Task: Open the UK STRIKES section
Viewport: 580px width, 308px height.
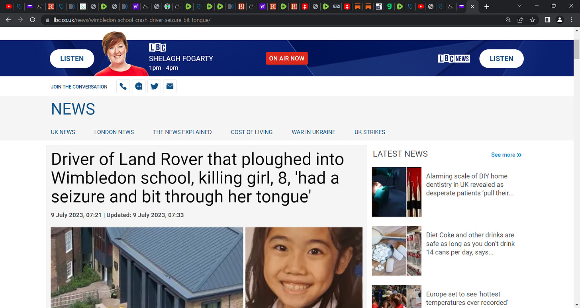Action: (370, 132)
